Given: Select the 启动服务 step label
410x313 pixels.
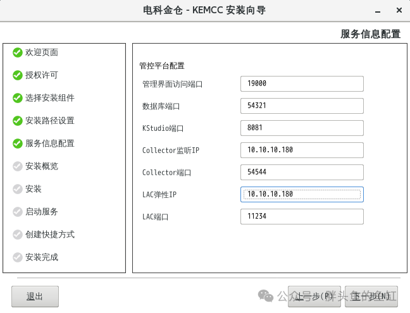Looking at the screenshot, I should (x=42, y=212).
